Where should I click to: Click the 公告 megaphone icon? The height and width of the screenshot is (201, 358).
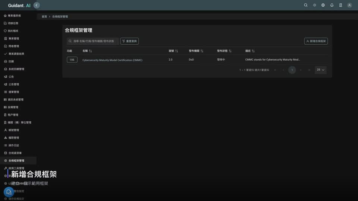6,77
